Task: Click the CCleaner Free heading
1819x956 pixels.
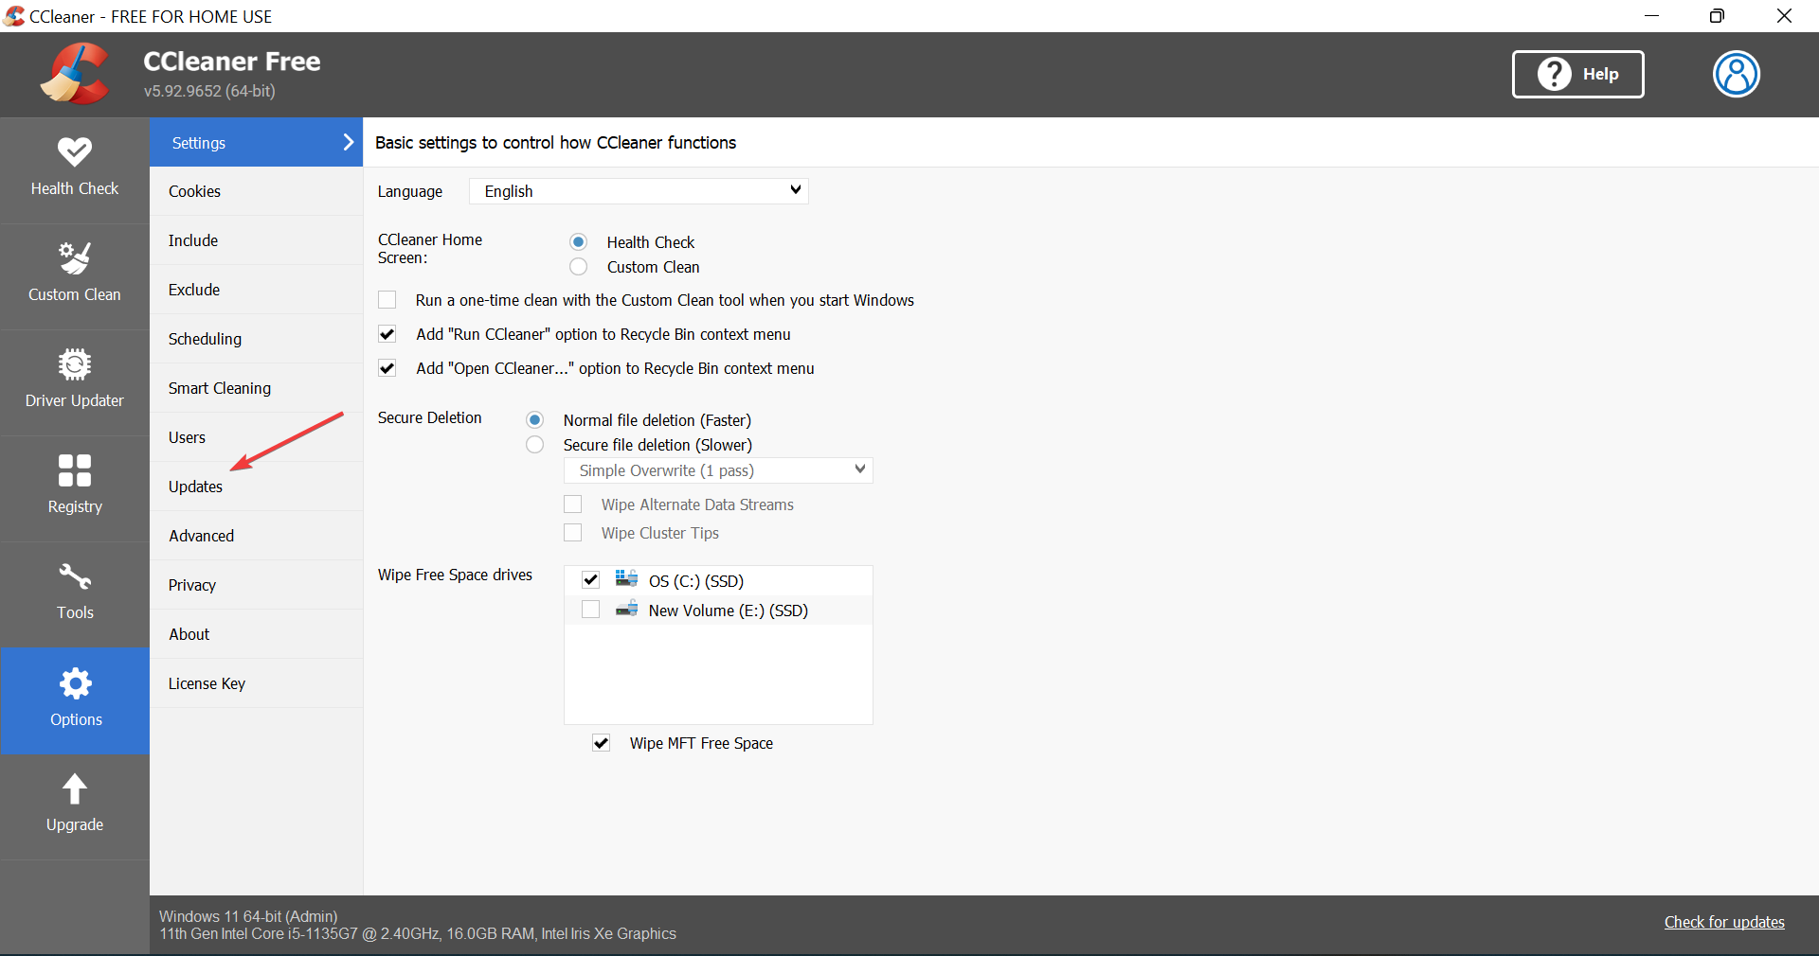Action: click(x=232, y=62)
